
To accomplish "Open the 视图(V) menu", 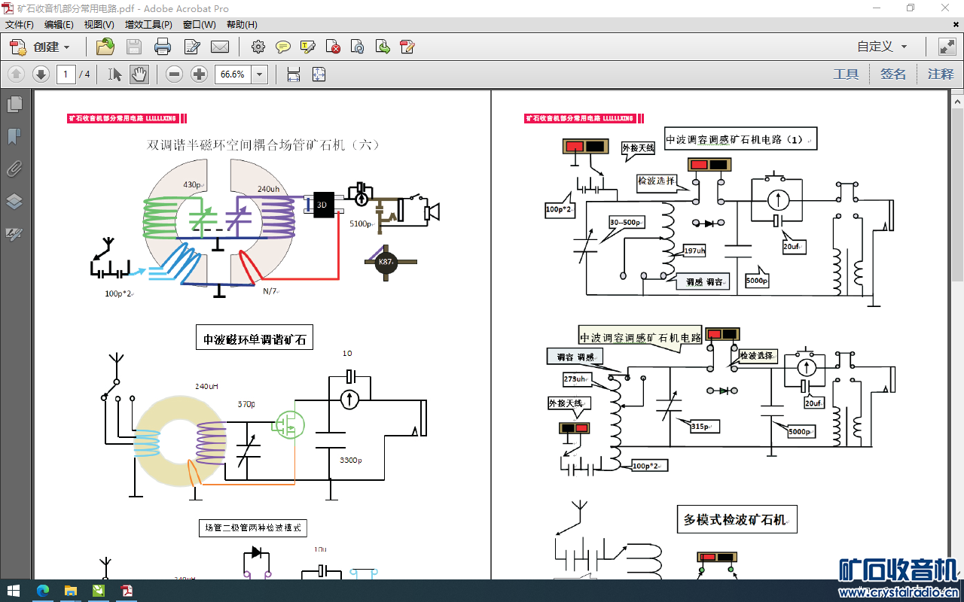I will (99, 25).
